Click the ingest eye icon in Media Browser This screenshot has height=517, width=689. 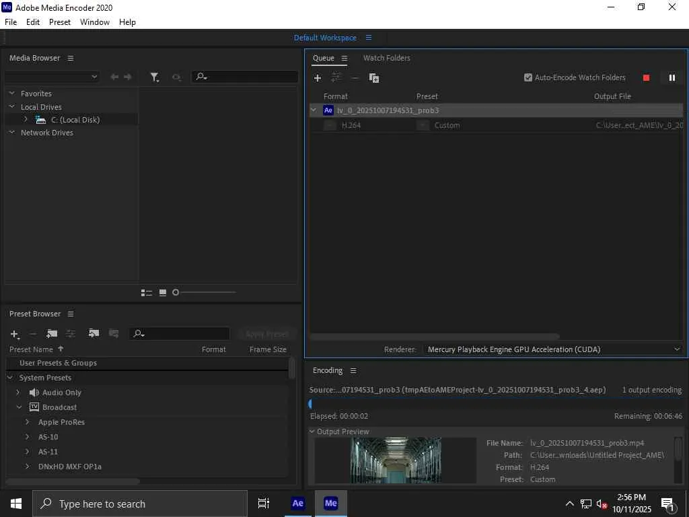pyautogui.click(x=176, y=77)
